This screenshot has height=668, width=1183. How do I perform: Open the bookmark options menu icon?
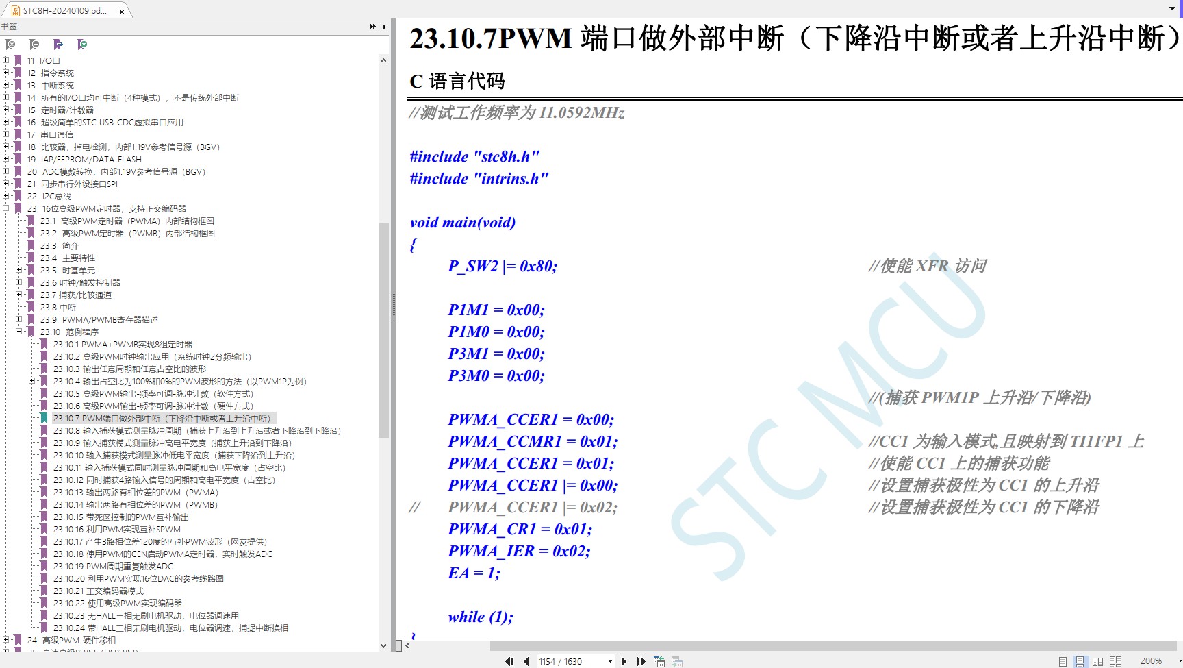[x=82, y=45]
